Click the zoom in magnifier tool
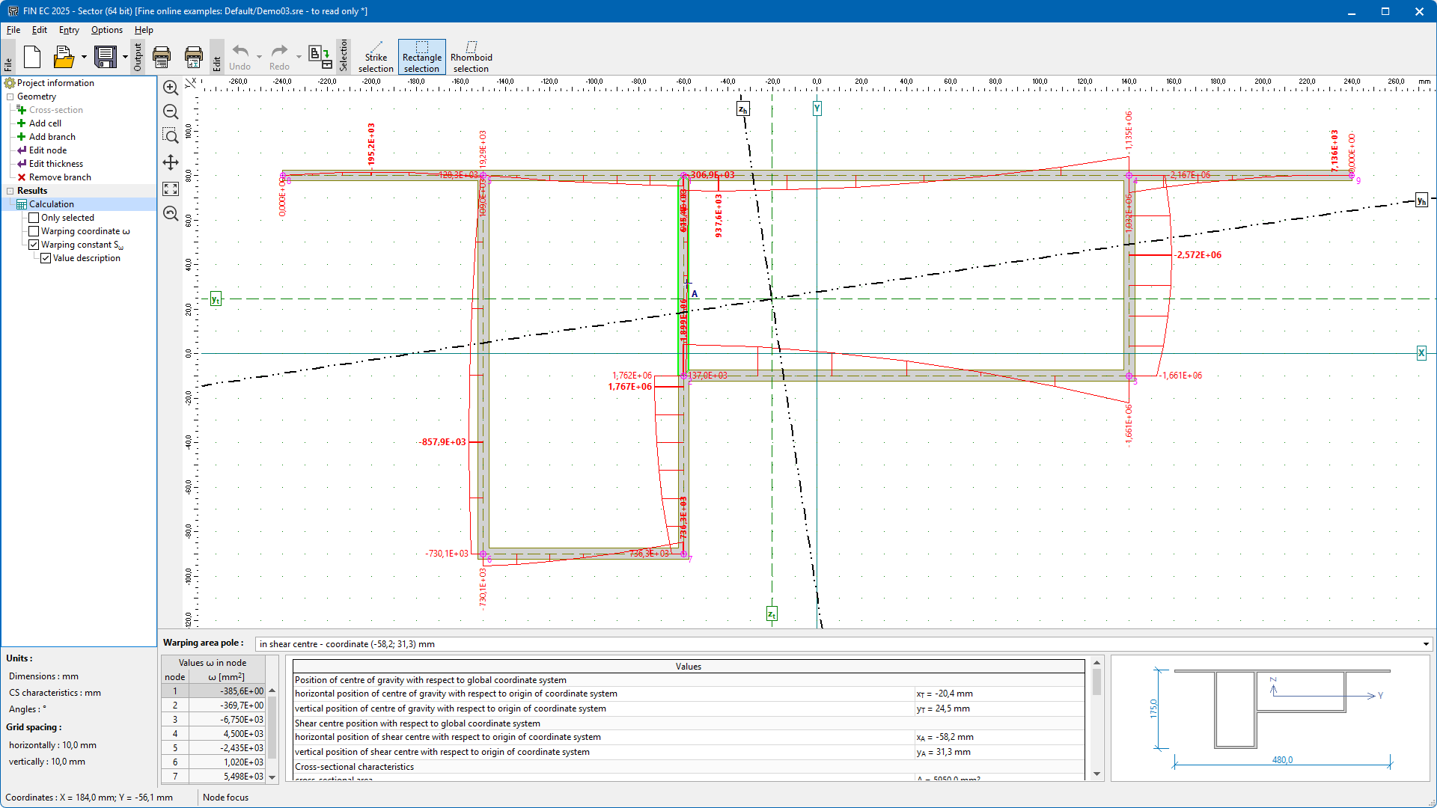Viewport: 1437px width, 808px height. click(171, 88)
